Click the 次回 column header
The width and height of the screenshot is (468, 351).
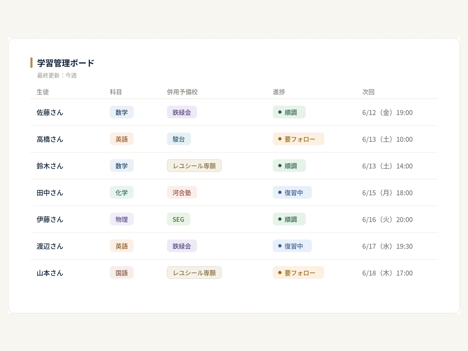(x=369, y=92)
